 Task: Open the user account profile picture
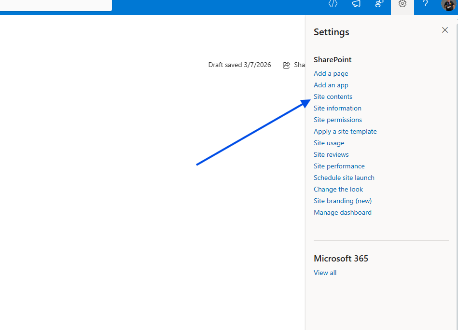pyautogui.click(x=448, y=5)
